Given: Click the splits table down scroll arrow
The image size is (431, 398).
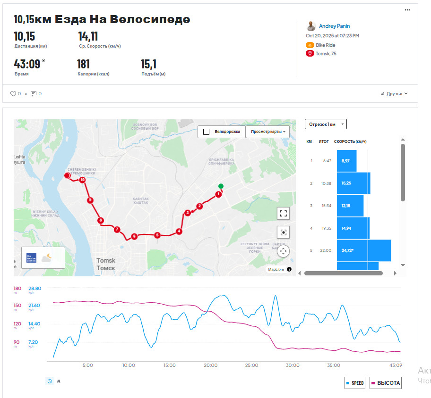Looking at the screenshot, I should [x=403, y=265].
